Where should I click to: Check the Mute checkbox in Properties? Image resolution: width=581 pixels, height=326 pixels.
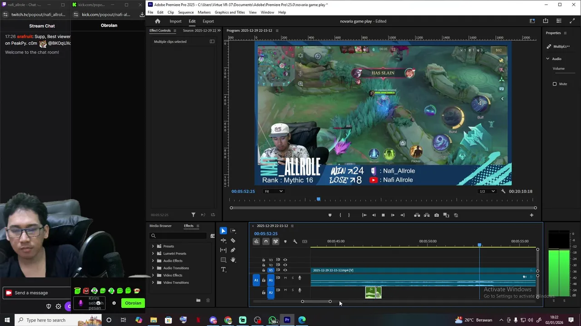point(555,84)
